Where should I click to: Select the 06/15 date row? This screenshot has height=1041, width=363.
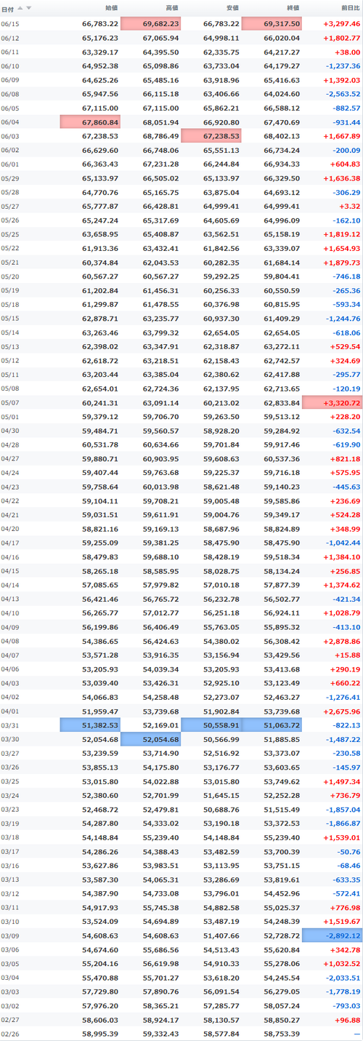(181, 23)
